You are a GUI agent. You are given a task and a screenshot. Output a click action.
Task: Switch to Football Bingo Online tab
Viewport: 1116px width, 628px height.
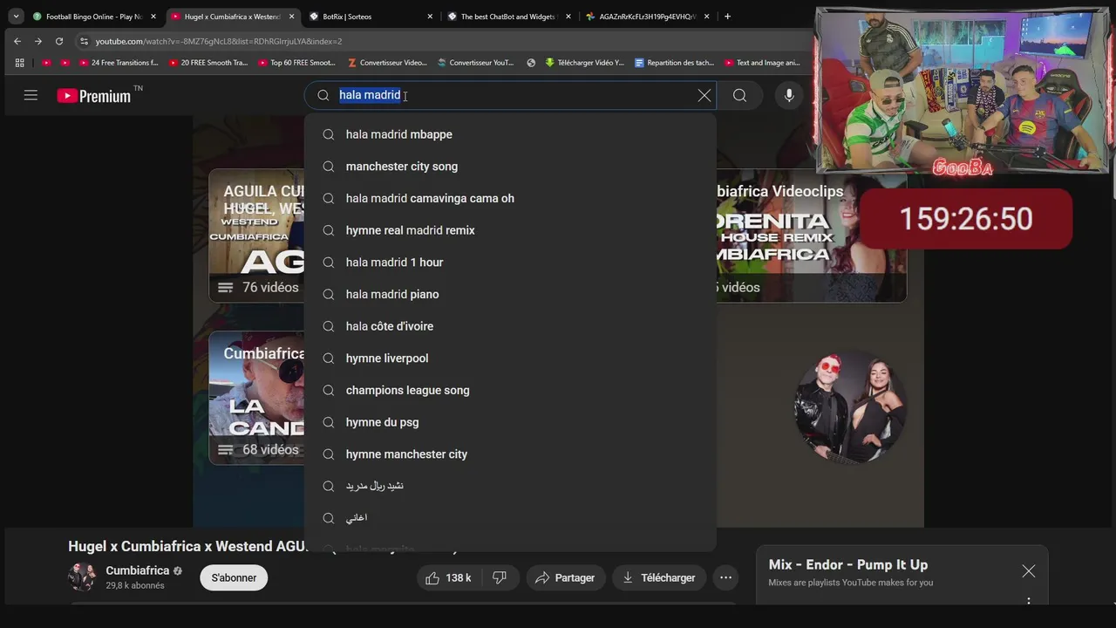tap(94, 17)
